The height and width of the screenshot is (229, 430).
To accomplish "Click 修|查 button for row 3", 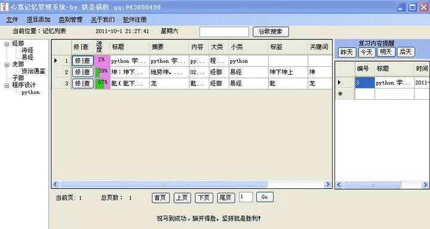I will [x=83, y=84].
